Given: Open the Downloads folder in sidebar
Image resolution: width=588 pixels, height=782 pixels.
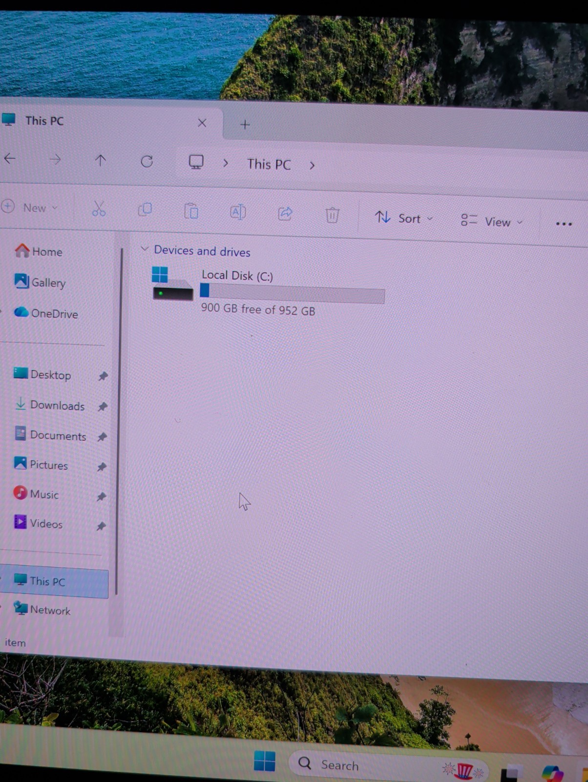Looking at the screenshot, I should point(49,405).
